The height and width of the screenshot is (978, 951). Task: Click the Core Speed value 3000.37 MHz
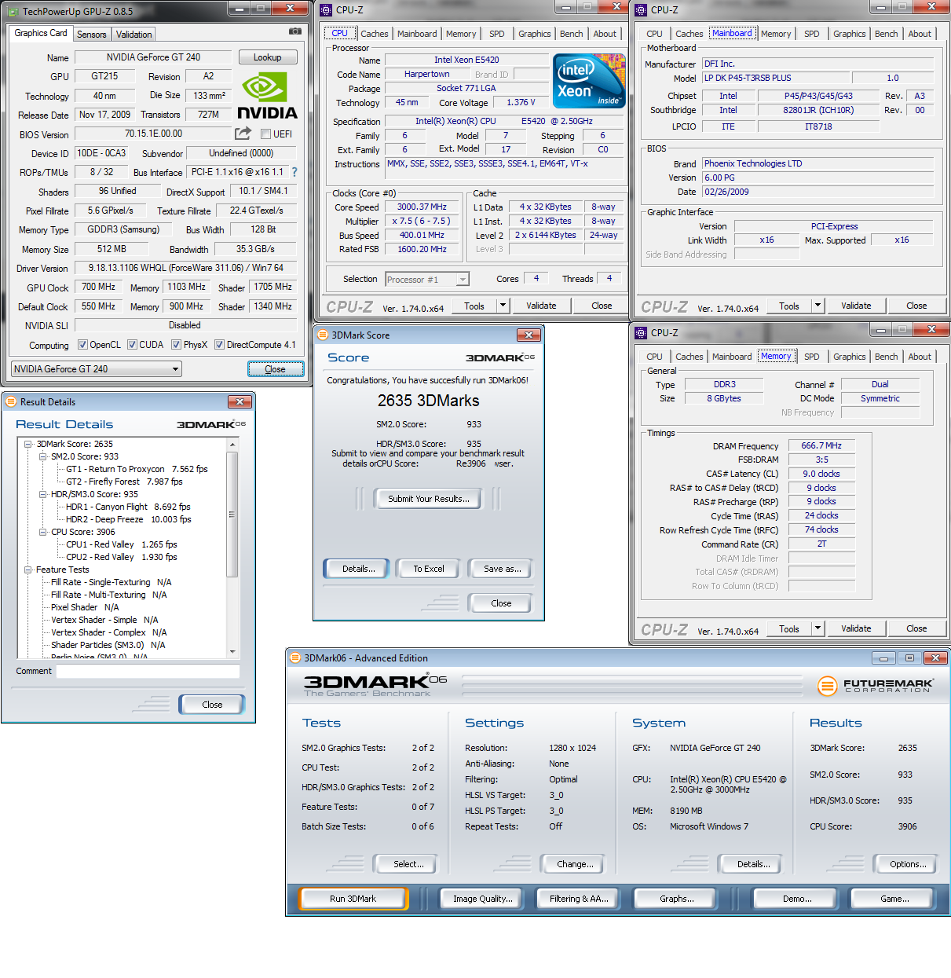[422, 207]
